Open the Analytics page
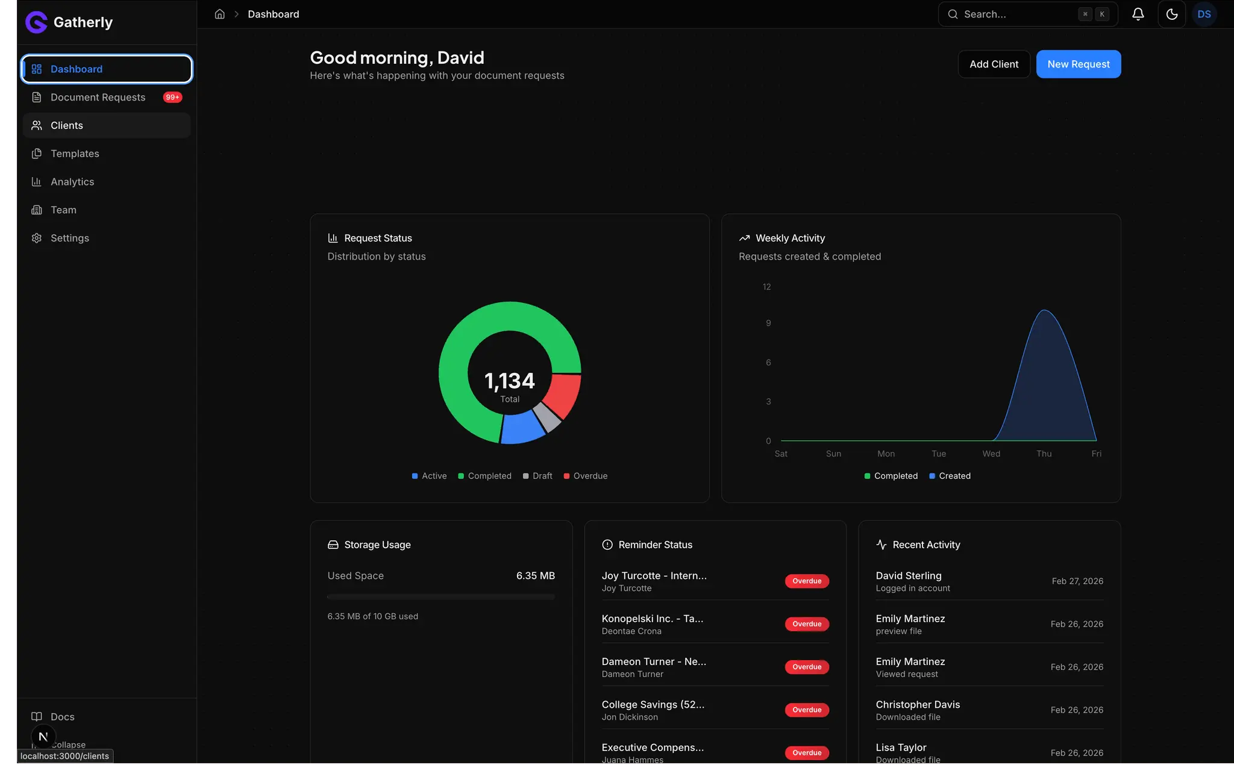1234x783 pixels. 107,182
